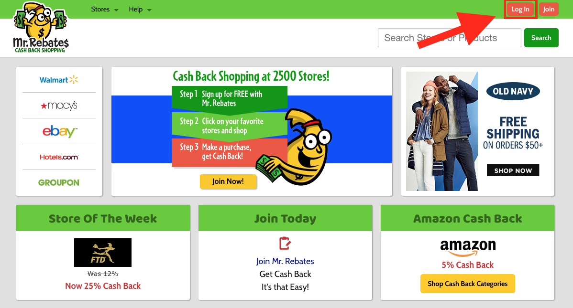This screenshot has width=573, height=308.
Task: Select the Macy's store logo
Action: [59, 106]
